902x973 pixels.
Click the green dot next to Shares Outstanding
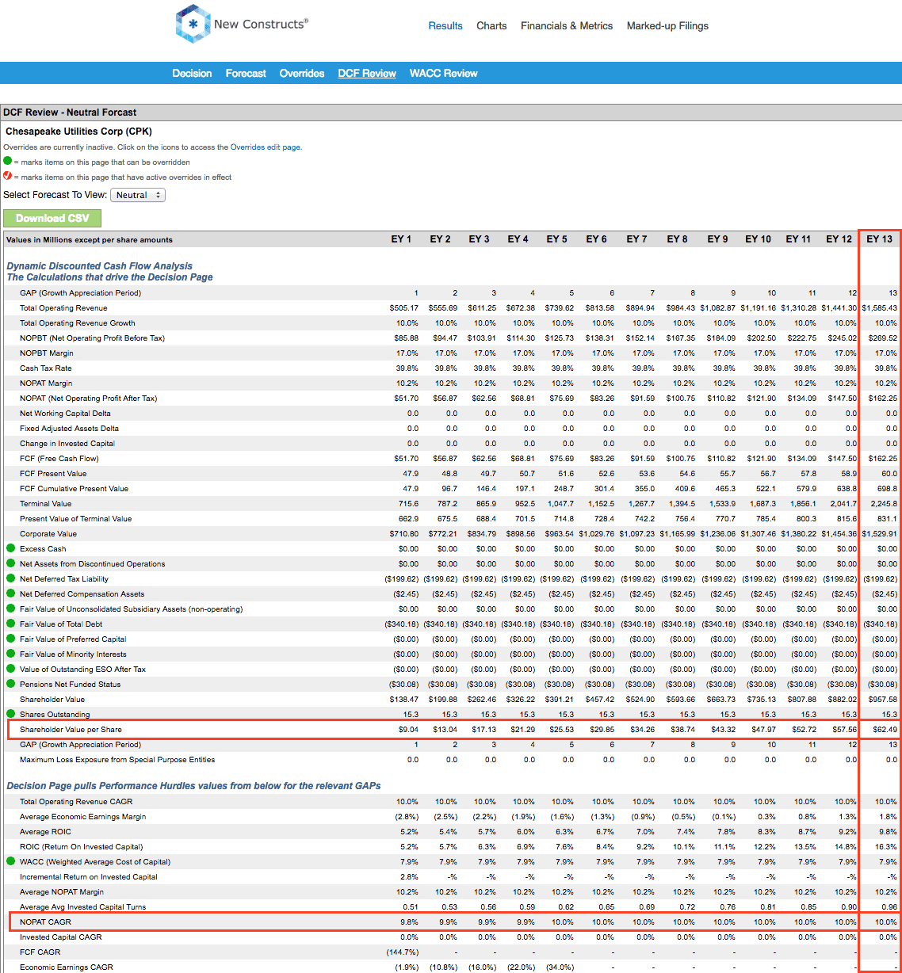pos(11,714)
